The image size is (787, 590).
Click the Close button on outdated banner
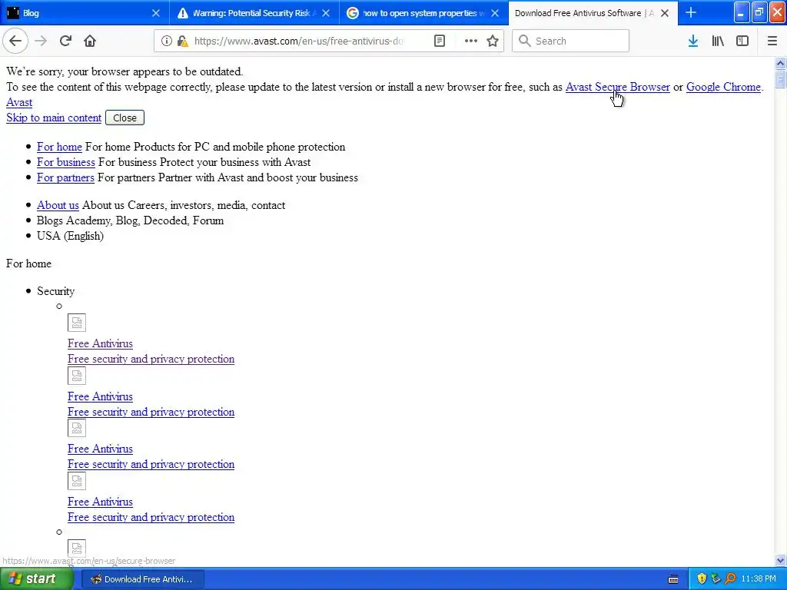125,118
